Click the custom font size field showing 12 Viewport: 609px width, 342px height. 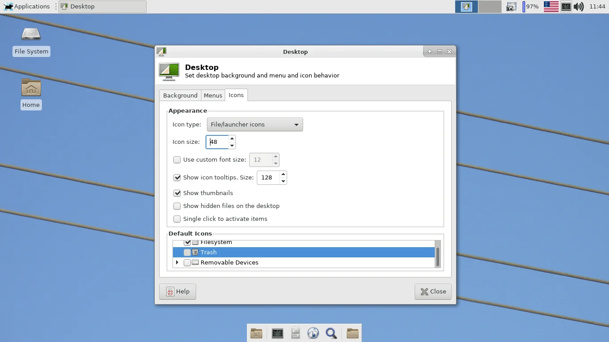[261, 160]
